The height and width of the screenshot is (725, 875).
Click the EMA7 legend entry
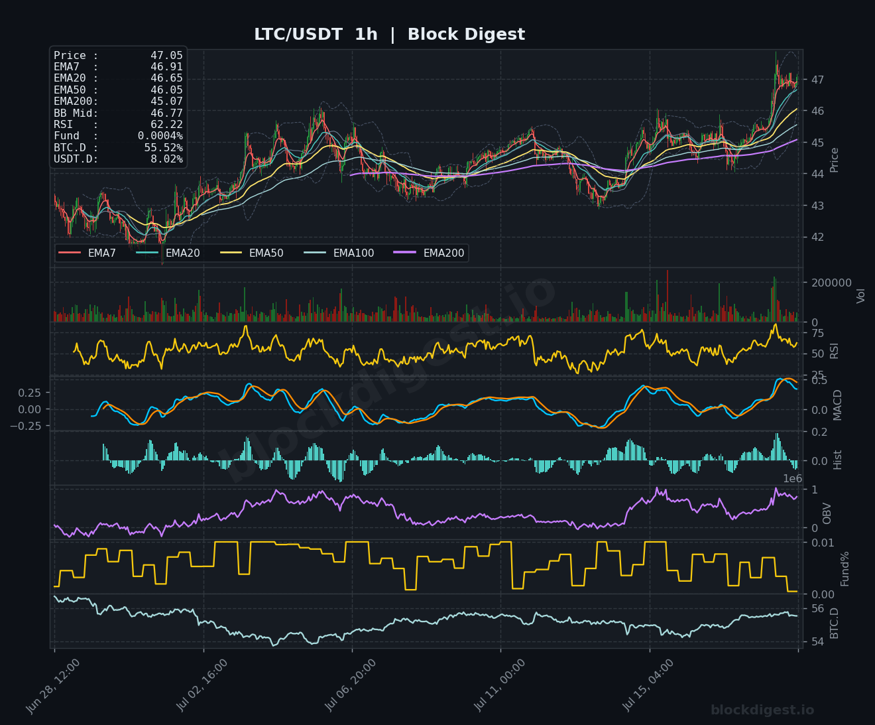click(x=87, y=253)
